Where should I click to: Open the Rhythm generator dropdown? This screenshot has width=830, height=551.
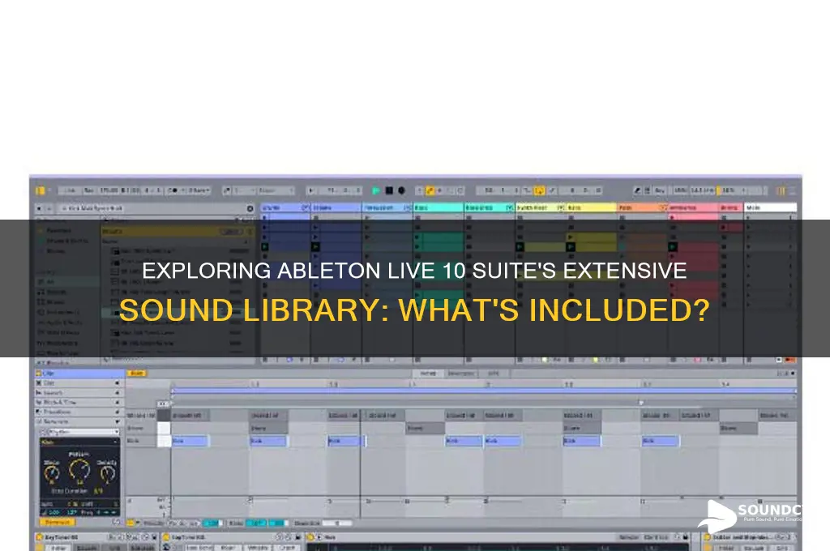83,432
